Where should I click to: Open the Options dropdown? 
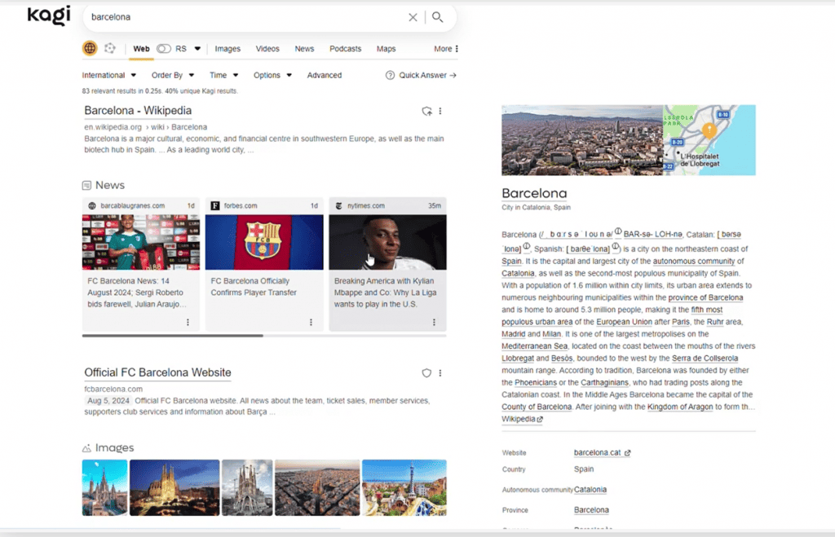click(x=272, y=75)
